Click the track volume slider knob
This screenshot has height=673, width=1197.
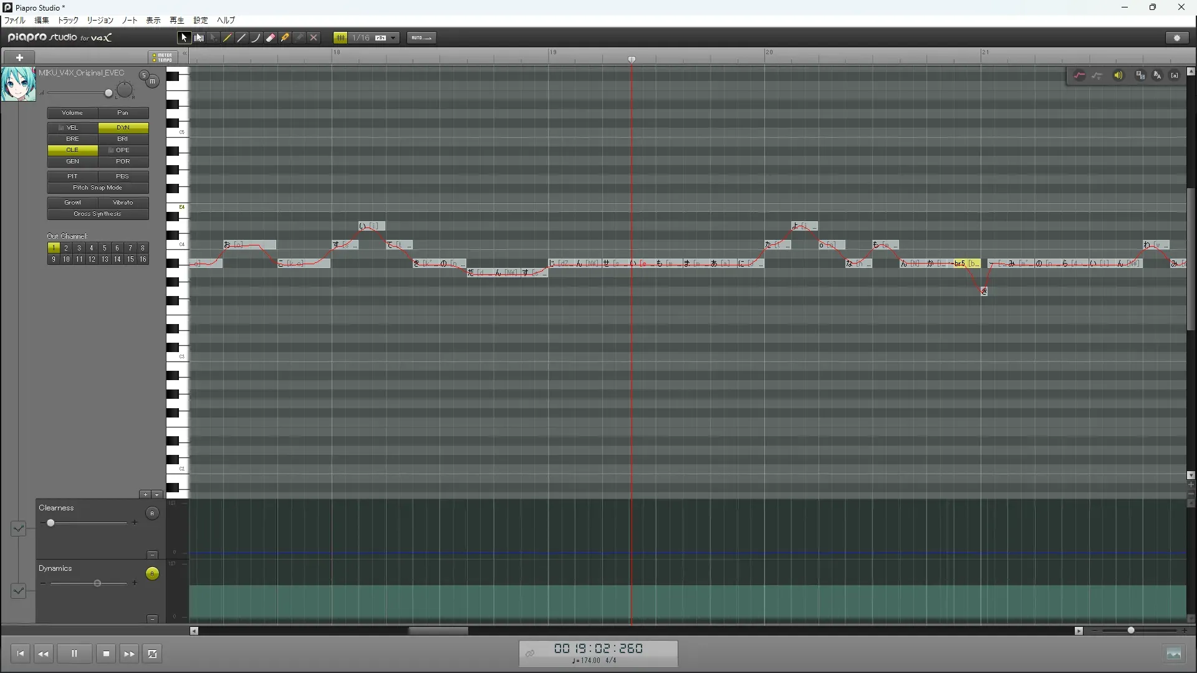pos(108,93)
